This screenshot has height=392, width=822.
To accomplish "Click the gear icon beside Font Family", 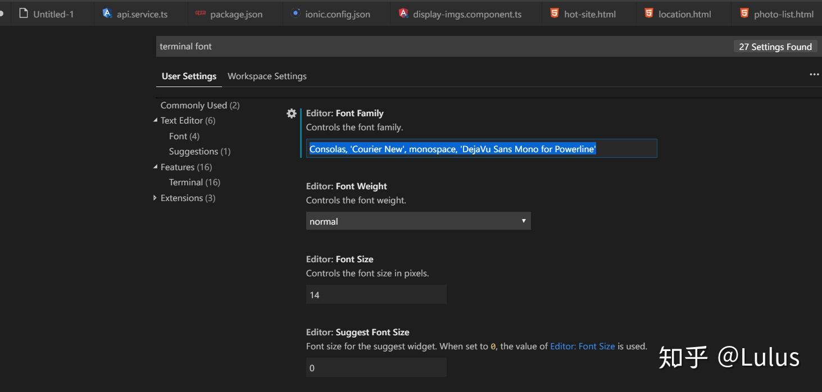I will click(x=291, y=113).
